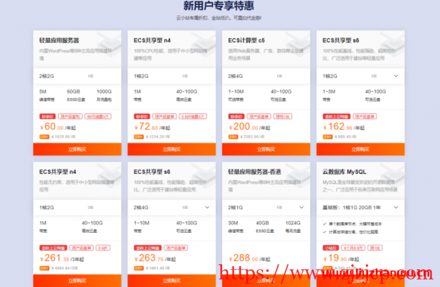Click 立即购买 on the s6 ¥263.76 card

(x=171, y=281)
